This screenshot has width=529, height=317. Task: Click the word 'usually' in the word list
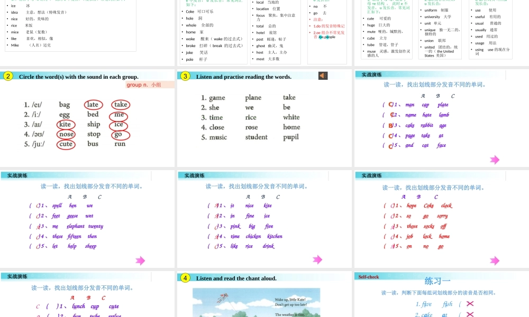pyautogui.click(x=481, y=30)
